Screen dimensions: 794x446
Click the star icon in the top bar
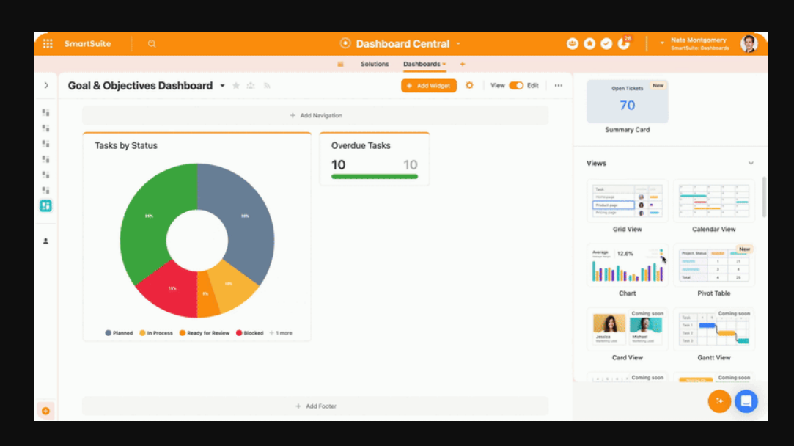[x=589, y=43]
